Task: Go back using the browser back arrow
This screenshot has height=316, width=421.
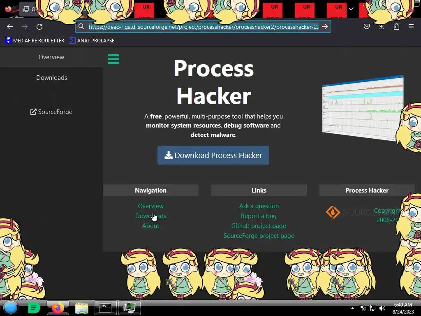Action: pyautogui.click(x=10, y=27)
